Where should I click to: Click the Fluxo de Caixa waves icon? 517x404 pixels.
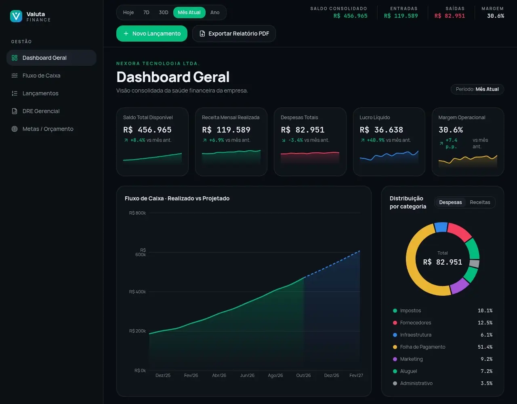click(x=15, y=76)
